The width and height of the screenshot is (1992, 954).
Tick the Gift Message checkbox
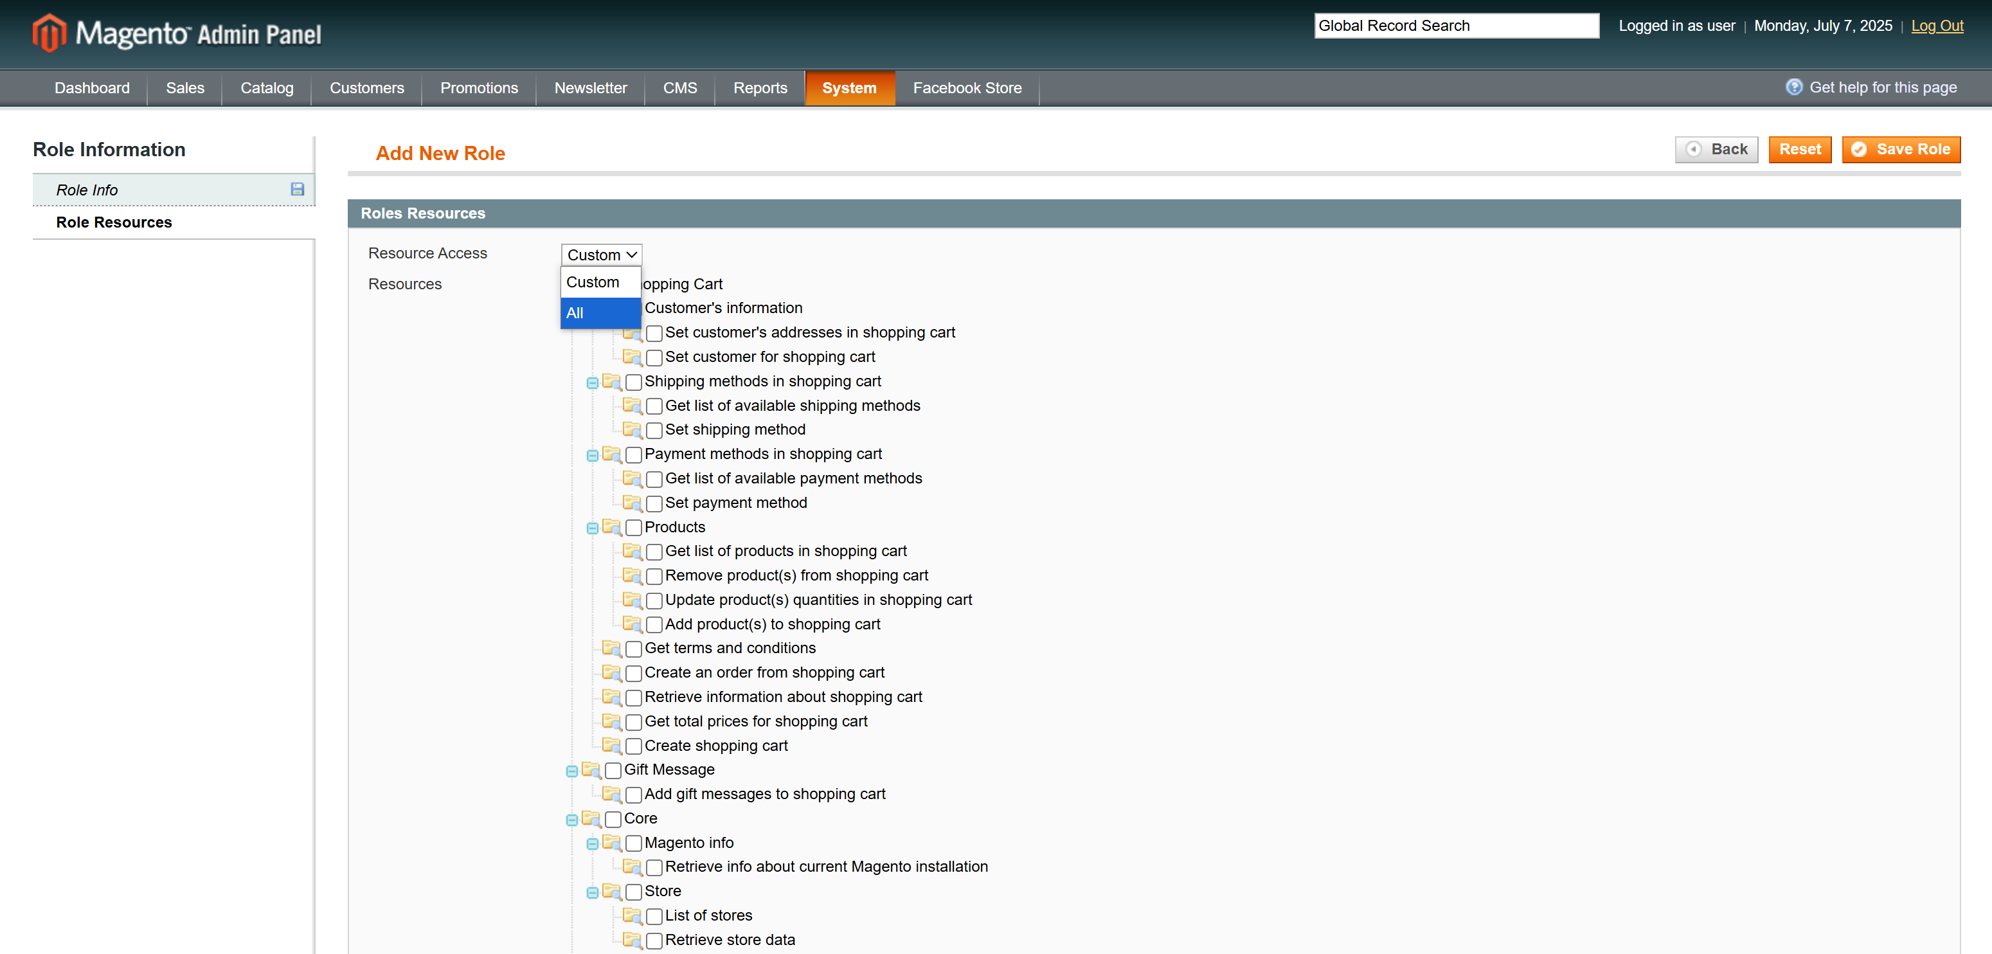tap(613, 771)
